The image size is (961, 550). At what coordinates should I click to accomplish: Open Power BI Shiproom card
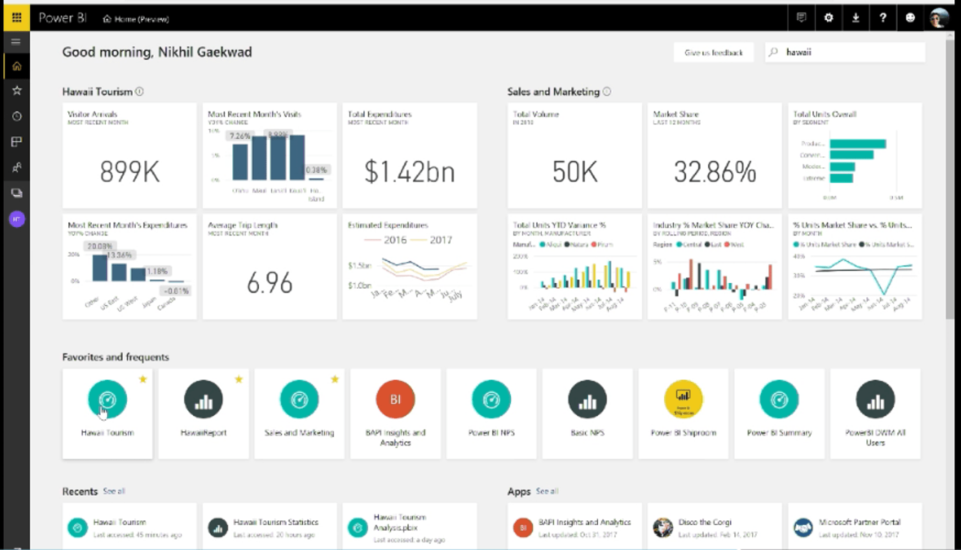684,414
